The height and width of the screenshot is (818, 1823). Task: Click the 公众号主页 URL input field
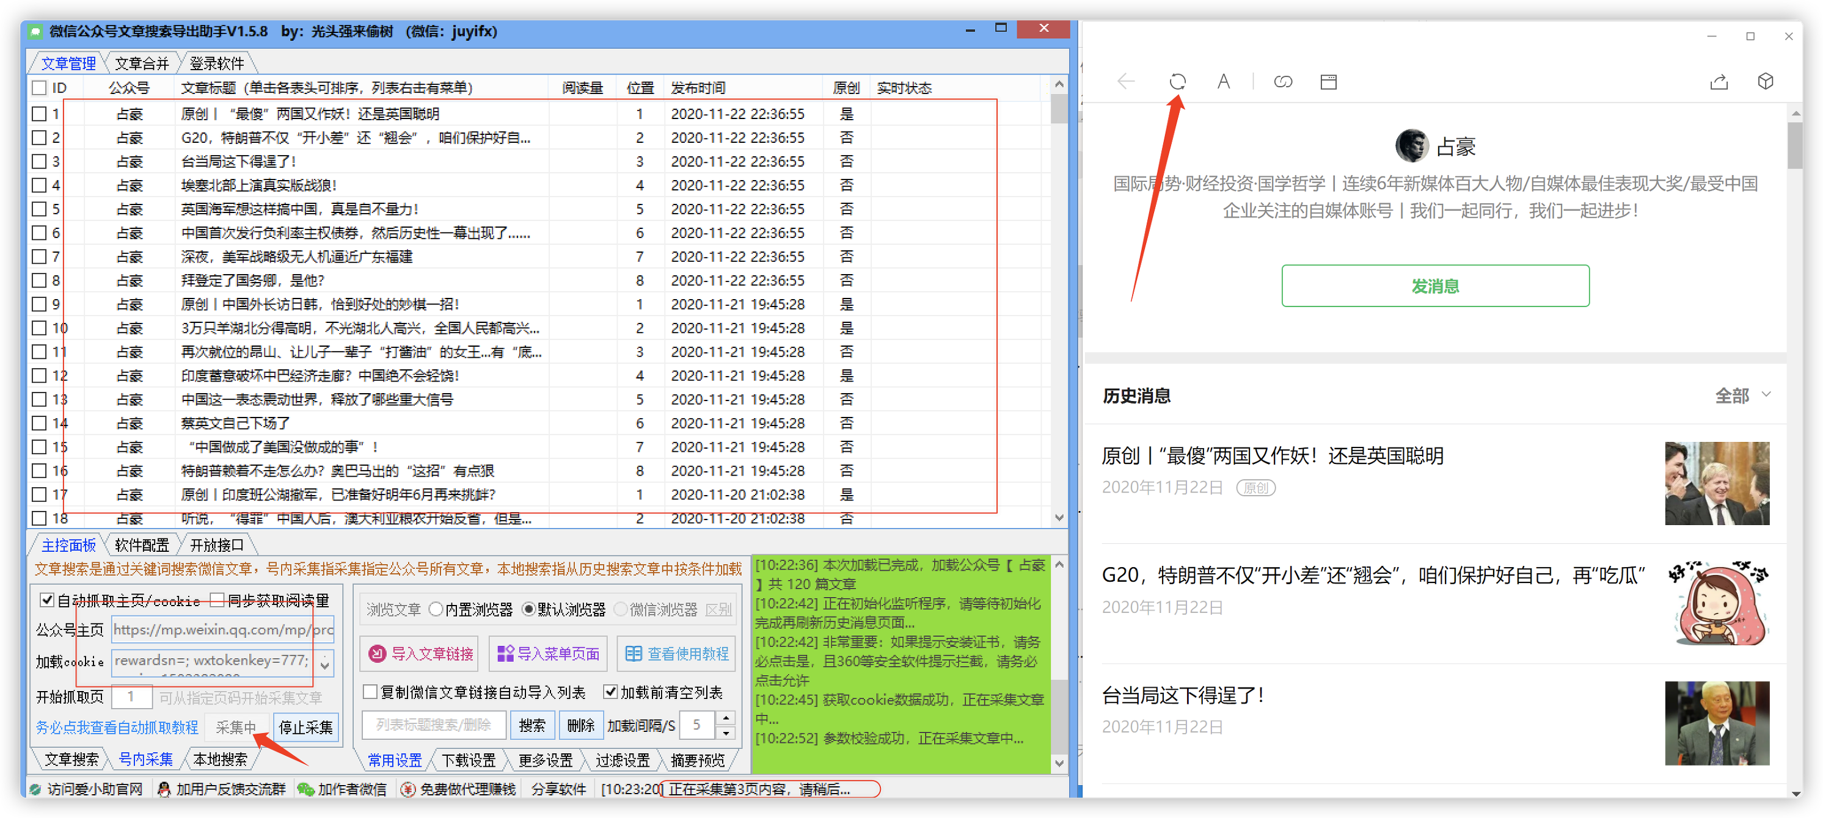[x=222, y=629]
